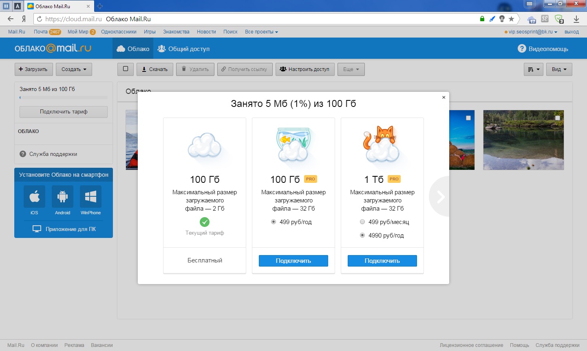The width and height of the screenshot is (587, 351).
Task: Open the browser hamburger menu
Action: [x=529, y=4]
